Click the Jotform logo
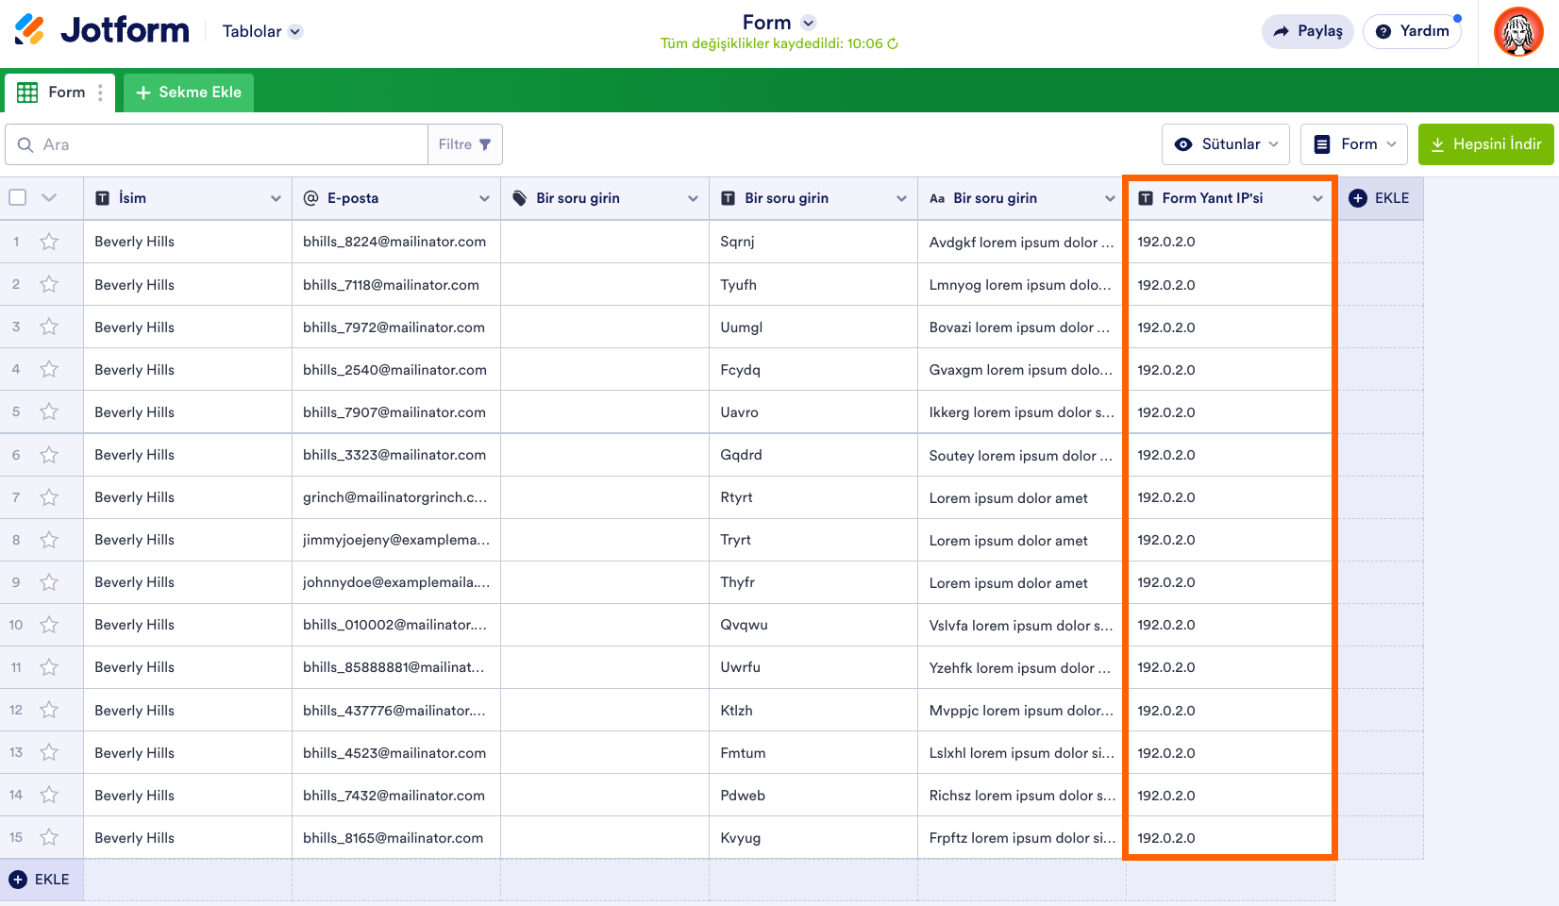The width and height of the screenshot is (1559, 906). click(x=102, y=30)
